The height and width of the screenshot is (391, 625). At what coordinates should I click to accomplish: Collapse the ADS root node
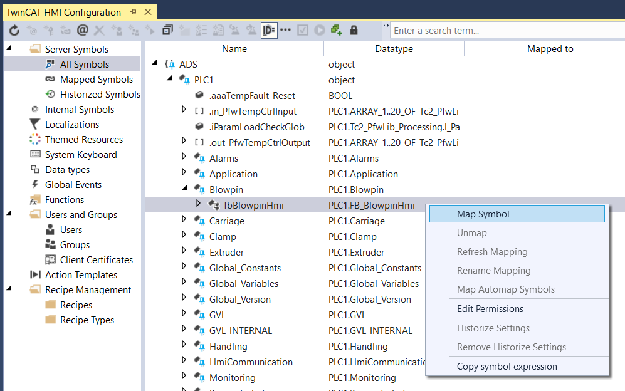tap(155, 63)
